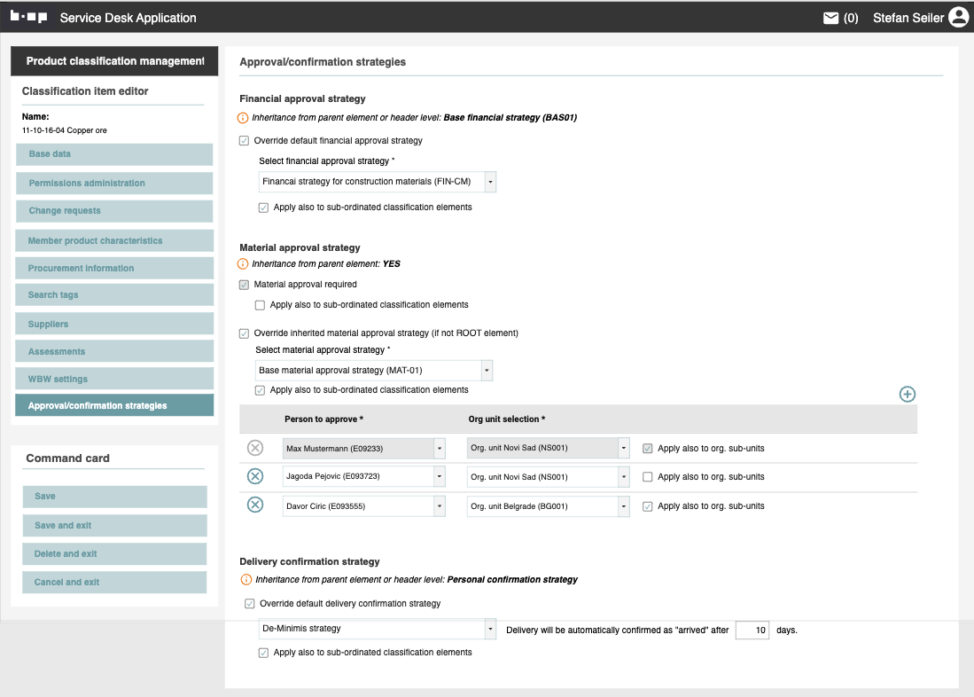
Task: Toggle Override default delivery confirmation strategy checkbox
Action: [x=250, y=604]
